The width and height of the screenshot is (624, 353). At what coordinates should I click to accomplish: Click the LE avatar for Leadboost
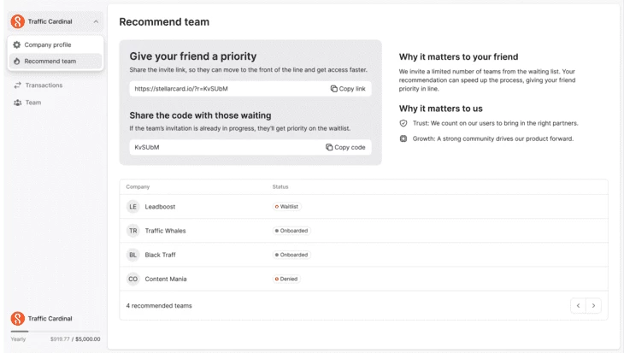[132, 207]
